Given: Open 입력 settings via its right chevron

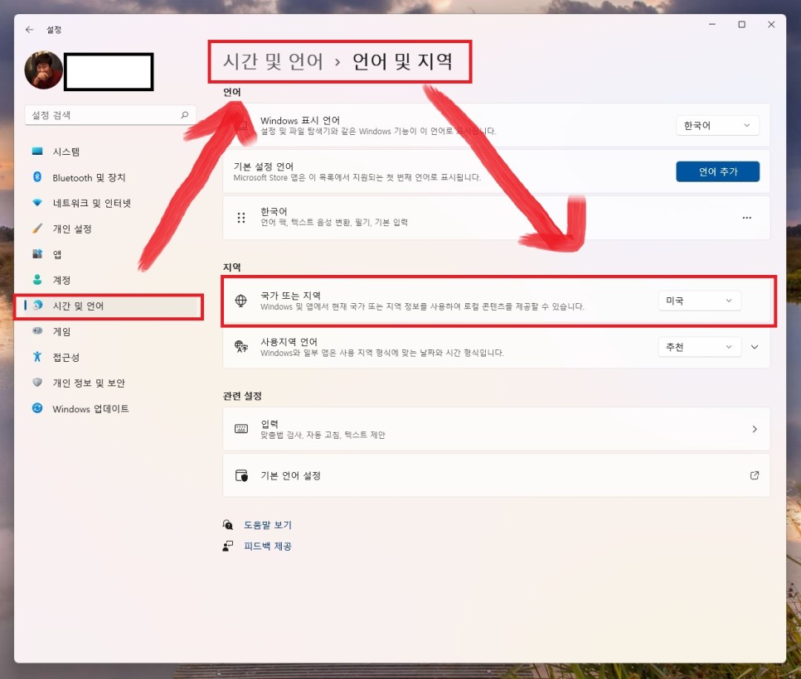Looking at the screenshot, I should click(x=755, y=429).
